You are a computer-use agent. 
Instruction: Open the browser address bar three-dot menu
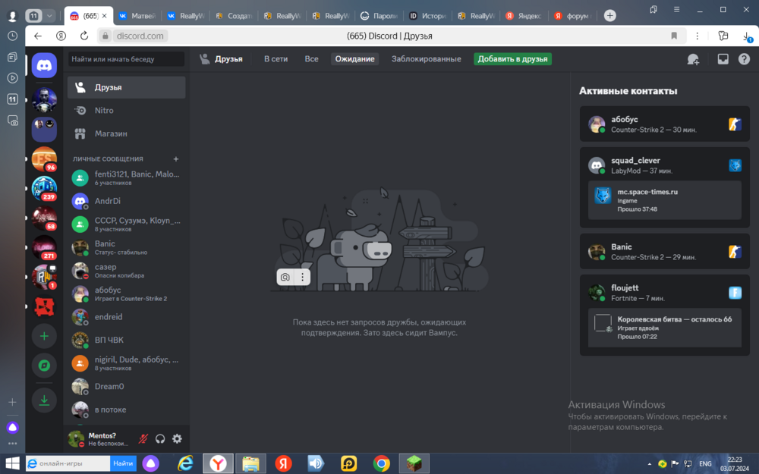click(x=697, y=36)
